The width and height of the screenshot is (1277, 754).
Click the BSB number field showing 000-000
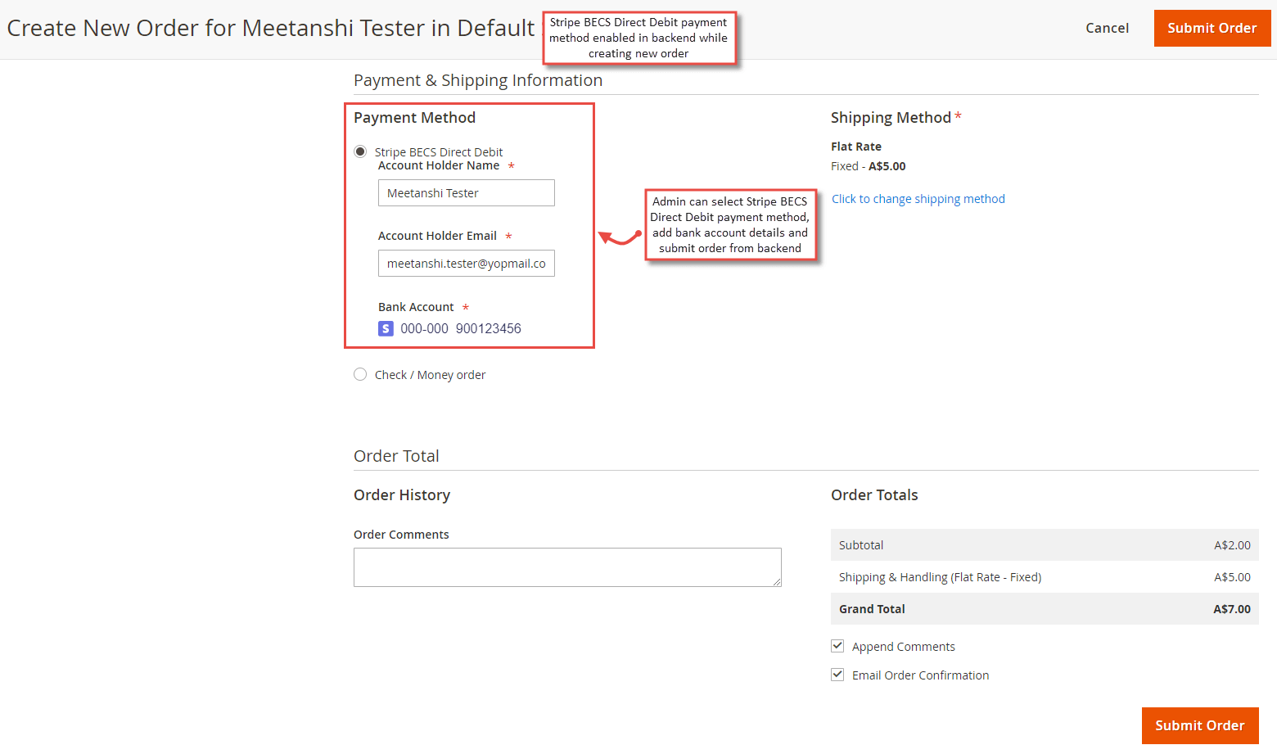click(x=424, y=328)
